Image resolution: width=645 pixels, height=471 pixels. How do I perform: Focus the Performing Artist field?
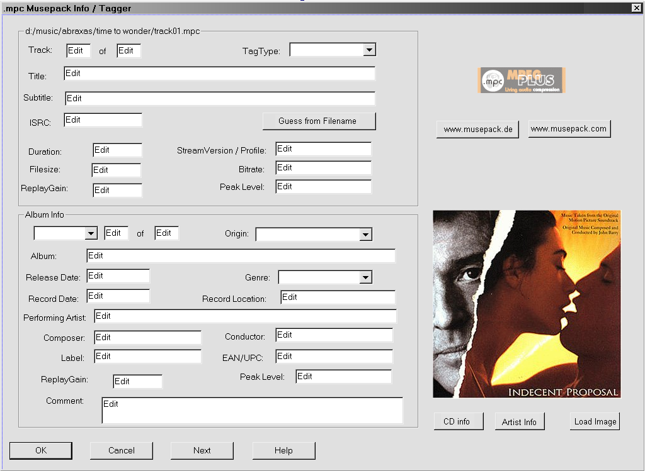246,316
